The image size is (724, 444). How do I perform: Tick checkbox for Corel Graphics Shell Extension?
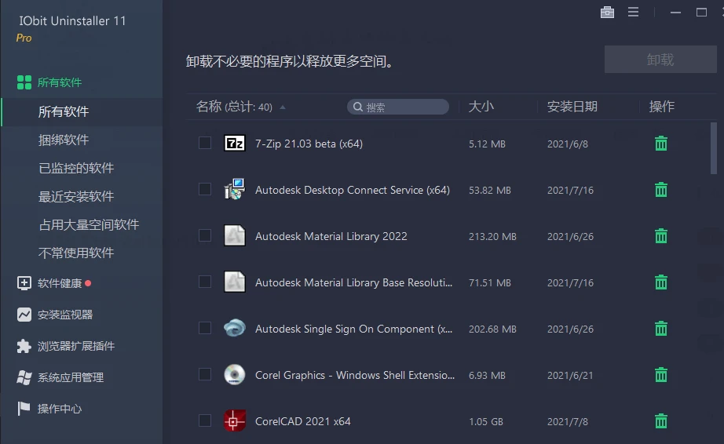(x=204, y=374)
